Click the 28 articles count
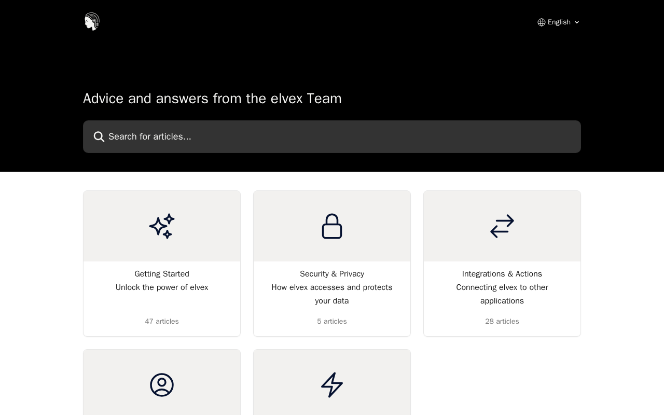Screen dimensions: 664x415 point(502,322)
